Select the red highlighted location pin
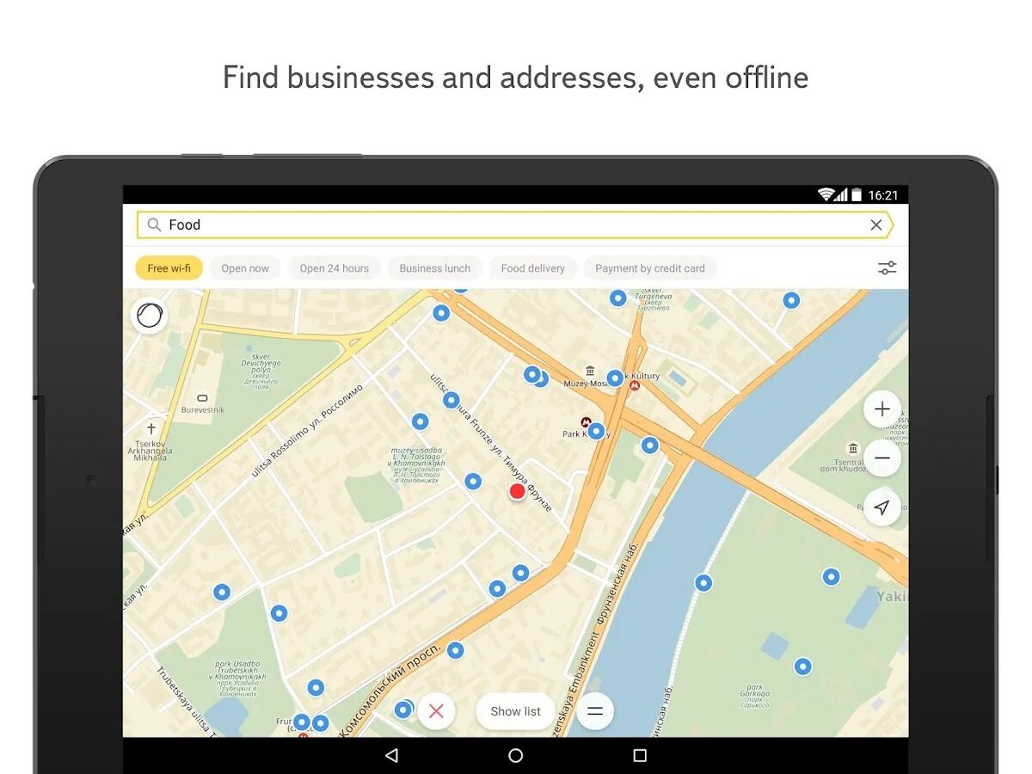 tap(517, 491)
